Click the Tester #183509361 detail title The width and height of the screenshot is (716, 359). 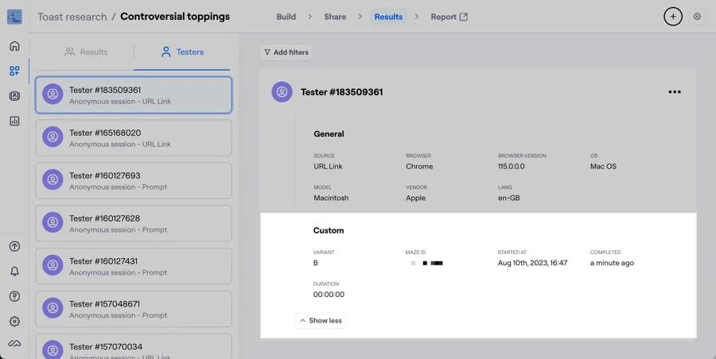[x=341, y=92]
